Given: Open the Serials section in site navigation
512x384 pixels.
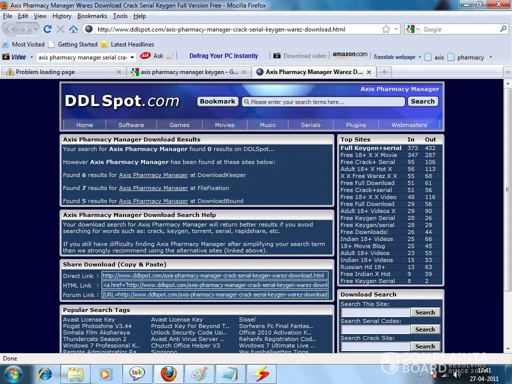Looking at the screenshot, I should tap(310, 125).
